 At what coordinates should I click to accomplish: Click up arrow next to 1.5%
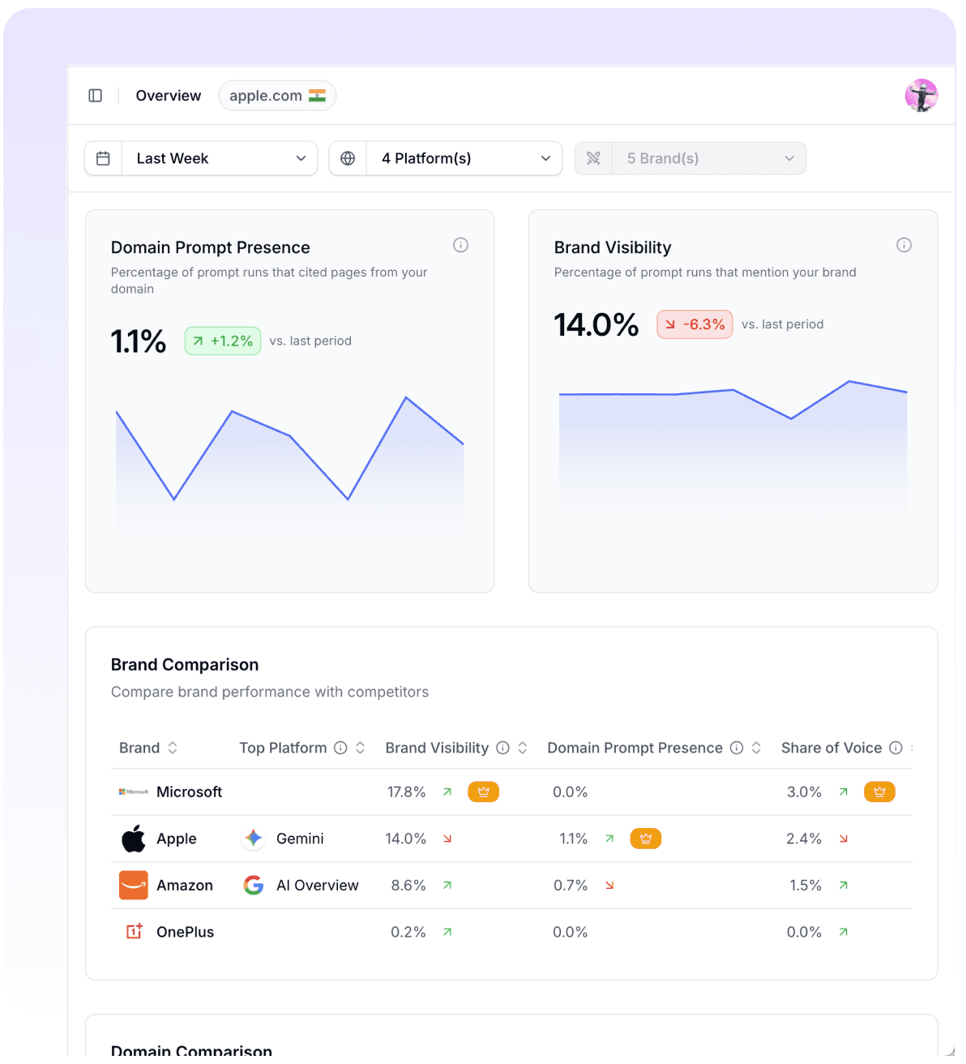pos(844,886)
